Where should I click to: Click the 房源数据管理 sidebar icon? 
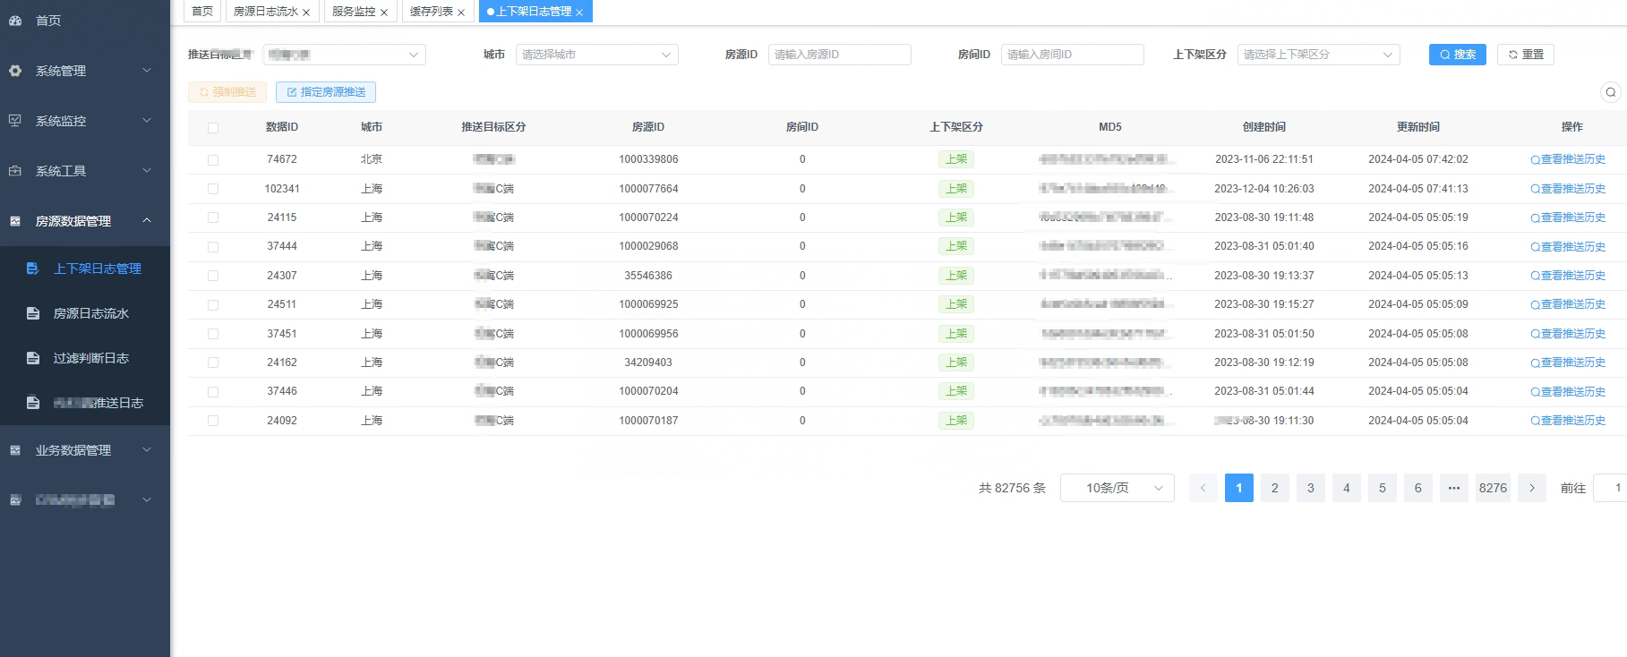pyautogui.click(x=15, y=220)
